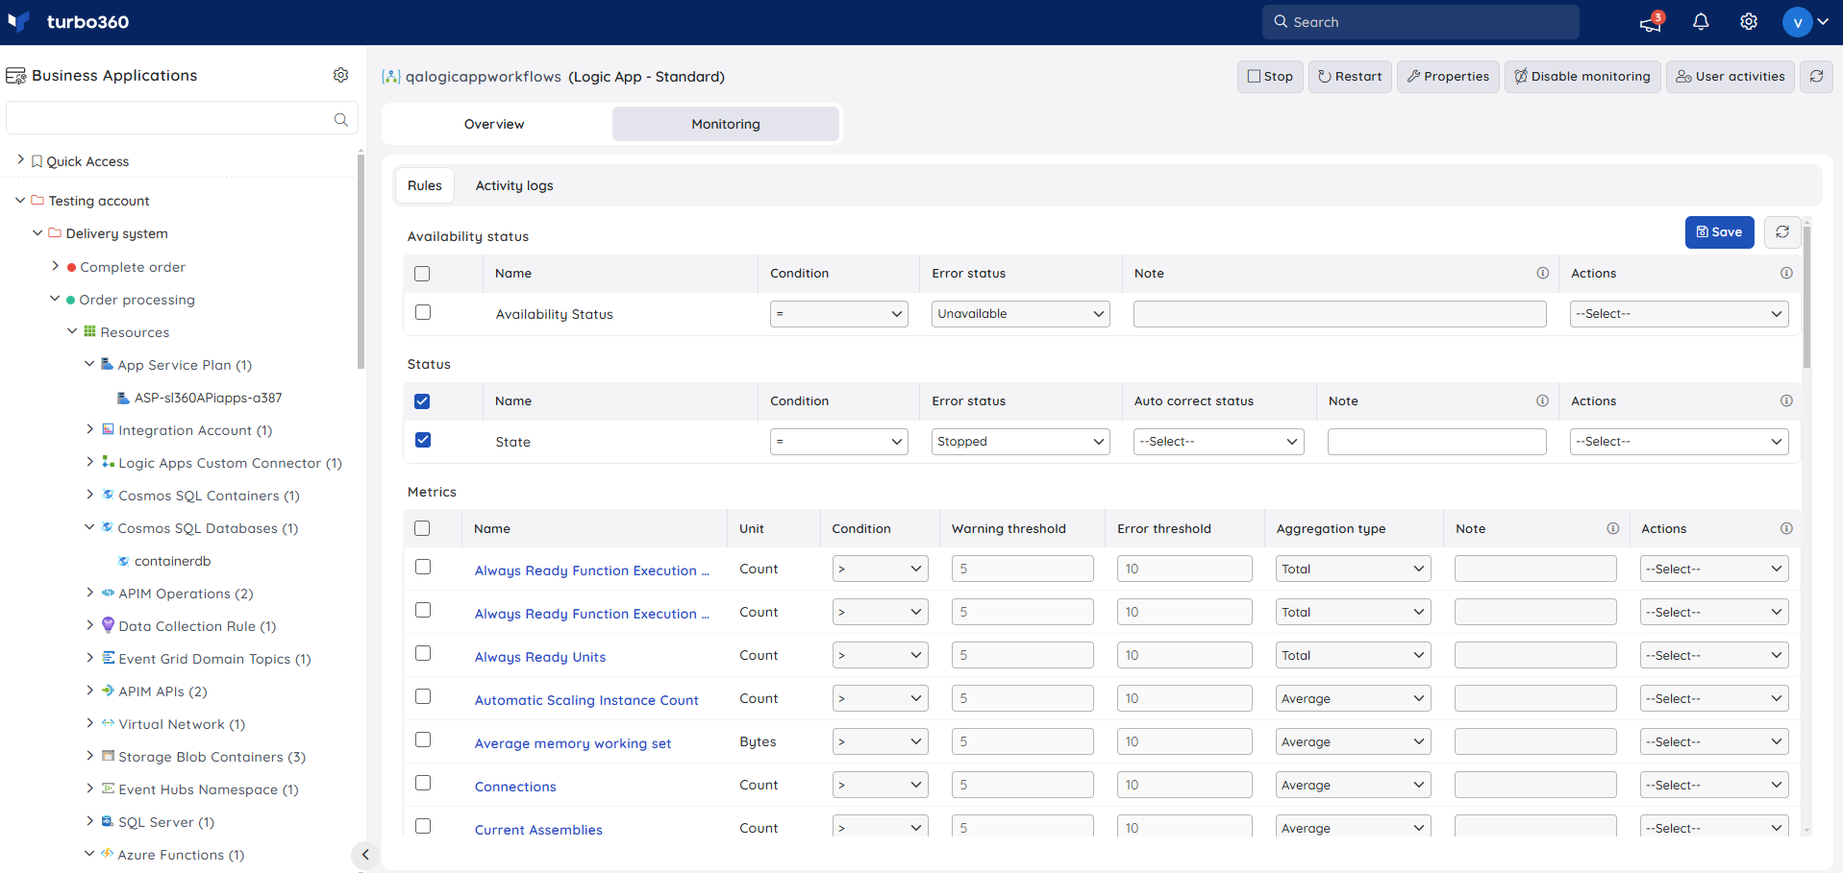The image size is (1843, 873).
Task: Click the sidebar tree vertical scrollbar
Action: [x=361, y=259]
